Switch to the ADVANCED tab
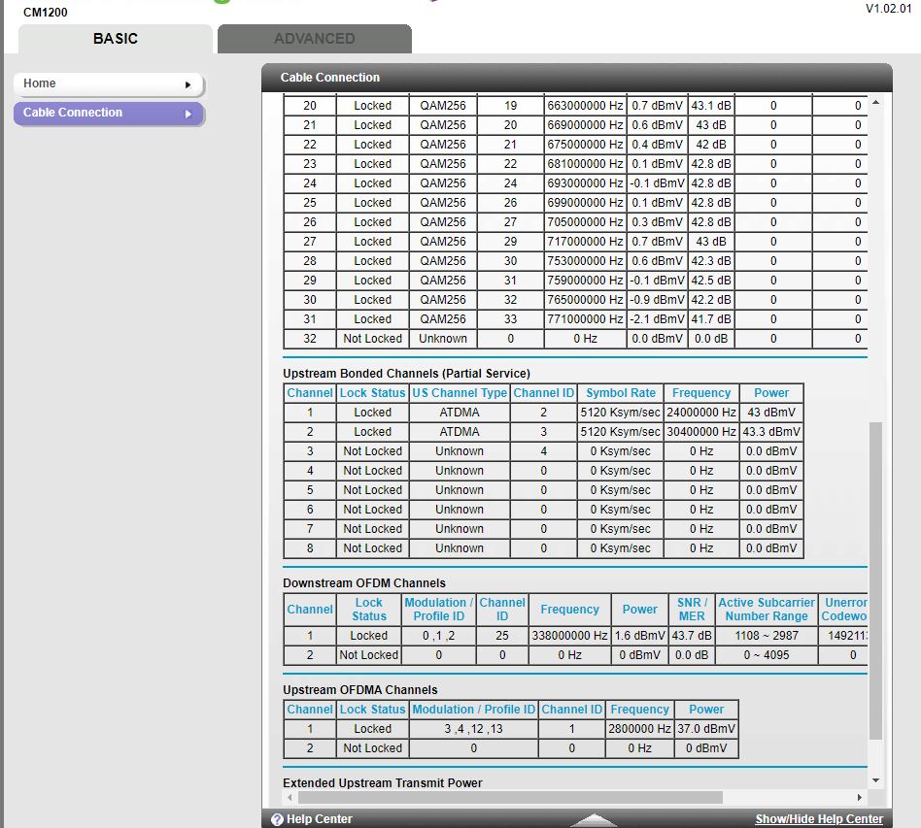Screen dimensions: 921x828 [x=314, y=39]
